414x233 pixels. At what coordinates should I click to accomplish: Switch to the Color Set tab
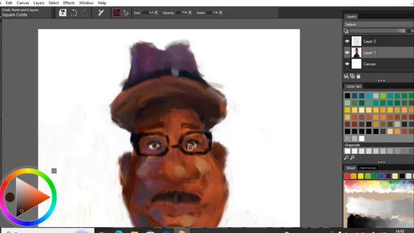pos(354,86)
